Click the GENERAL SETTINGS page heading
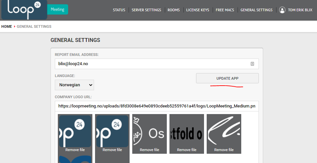This screenshot has height=163, width=317. pyautogui.click(x=75, y=40)
